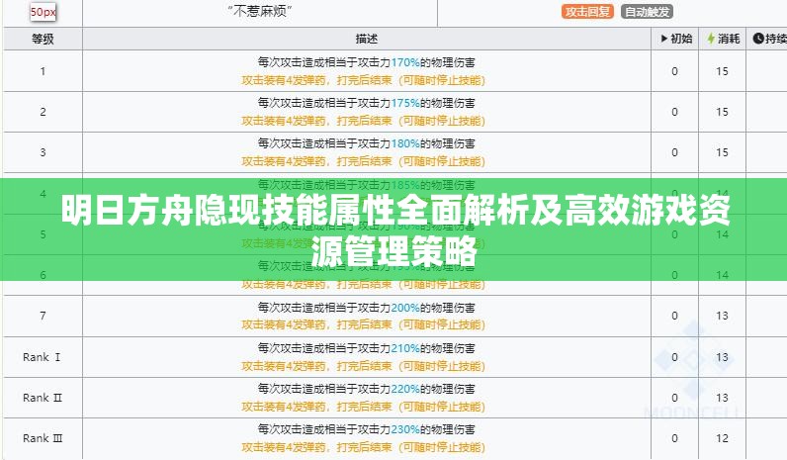The width and height of the screenshot is (787, 460).
Task: Click the cost value 15 in level 2 row
Action: [722, 112]
